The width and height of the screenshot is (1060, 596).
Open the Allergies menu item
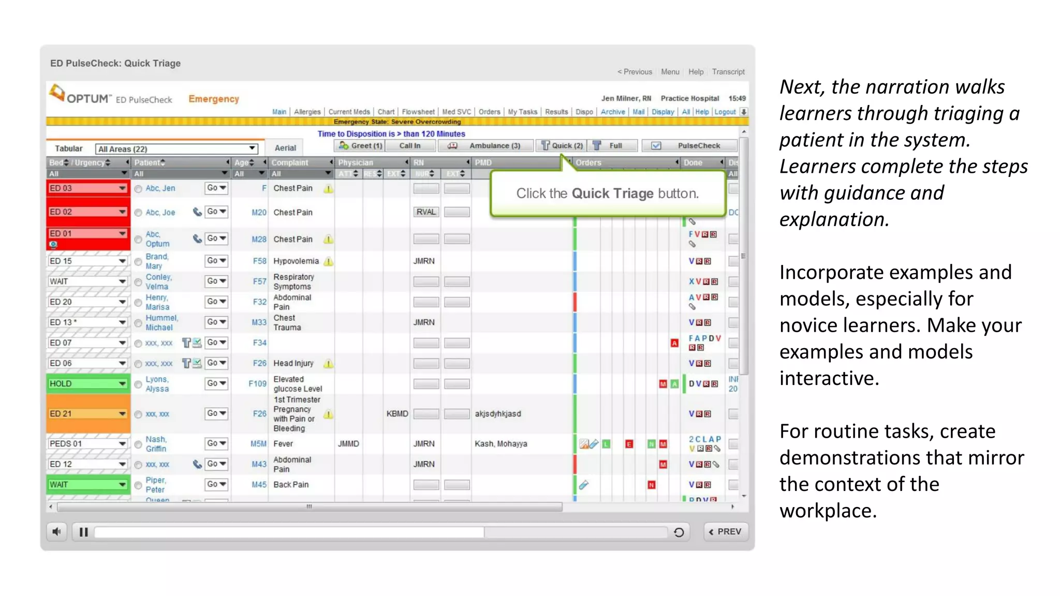click(307, 112)
